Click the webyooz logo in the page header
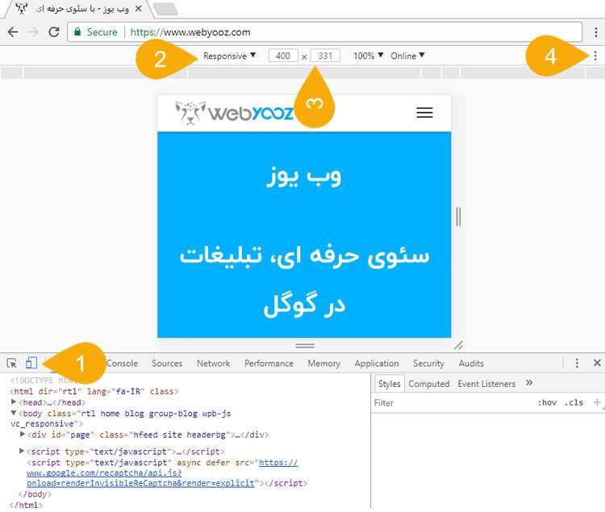Image resolution: width=605 pixels, height=512 pixels. tap(234, 113)
